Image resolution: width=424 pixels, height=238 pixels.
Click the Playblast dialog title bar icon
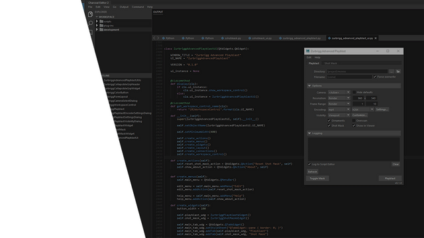[x=307, y=51]
